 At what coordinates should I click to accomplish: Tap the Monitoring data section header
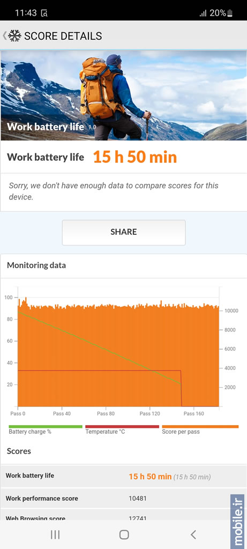pos(36,265)
